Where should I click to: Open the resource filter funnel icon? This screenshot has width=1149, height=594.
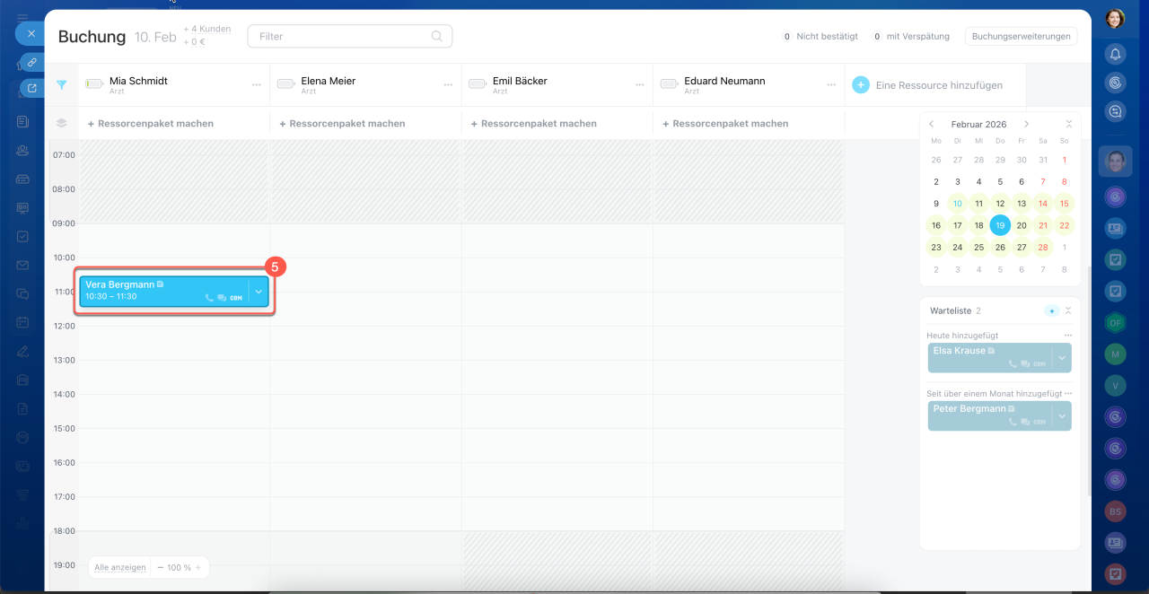(x=61, y=85)
